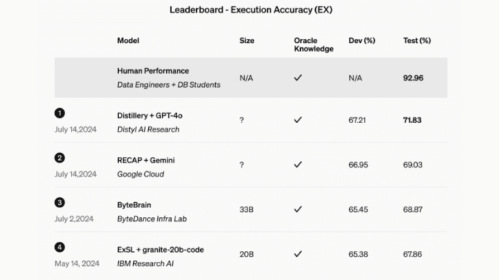Click the Distyl AI Research affiliation text

(148, 130)
